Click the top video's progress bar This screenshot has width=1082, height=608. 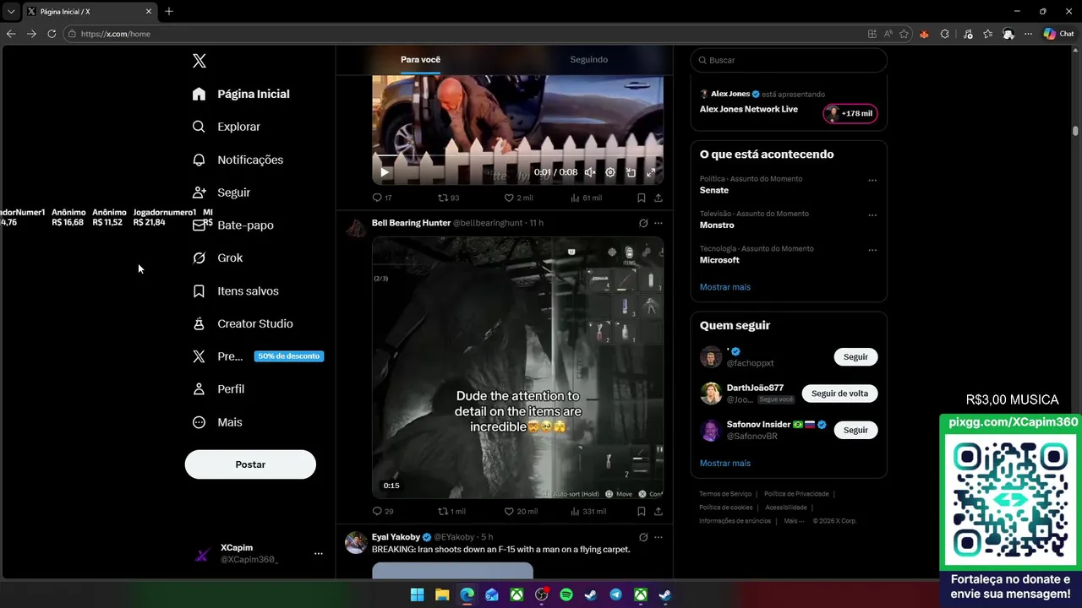click(x=517, y=155)
